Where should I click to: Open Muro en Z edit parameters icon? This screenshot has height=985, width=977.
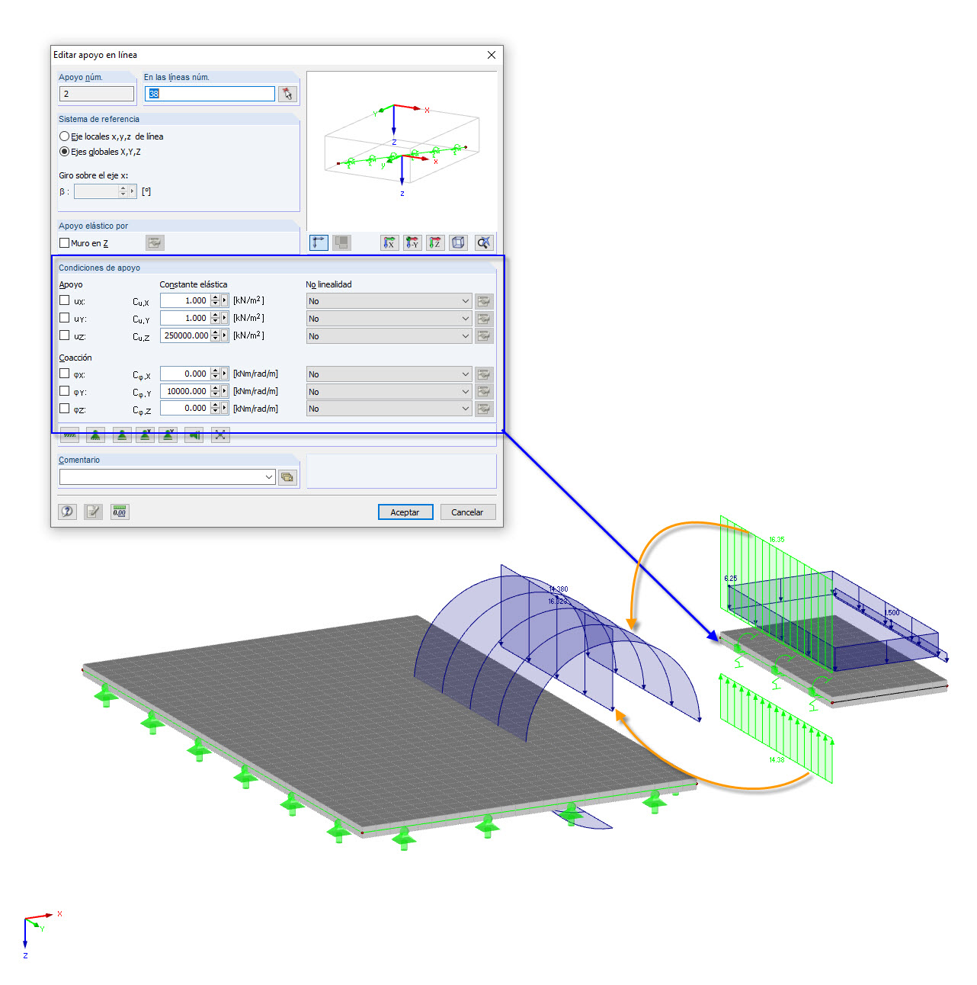pyautogui.click(x=155, y=243)
